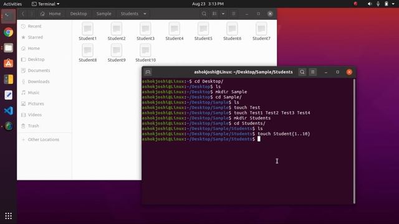This screenshot has height=224, width=399.
Task: Click the volume icon in system tray
Action: tap(370, 4)
